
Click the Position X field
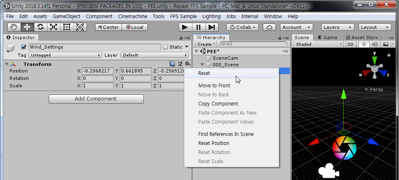[x=97, y=71]
